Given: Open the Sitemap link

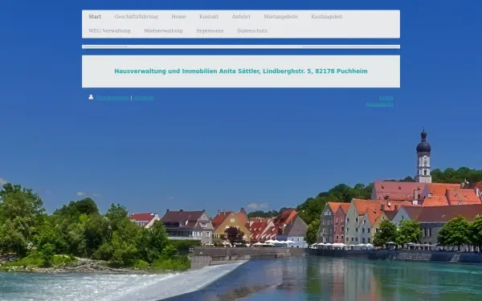Looking at the screenshot, I should click(x=144, y=98).
